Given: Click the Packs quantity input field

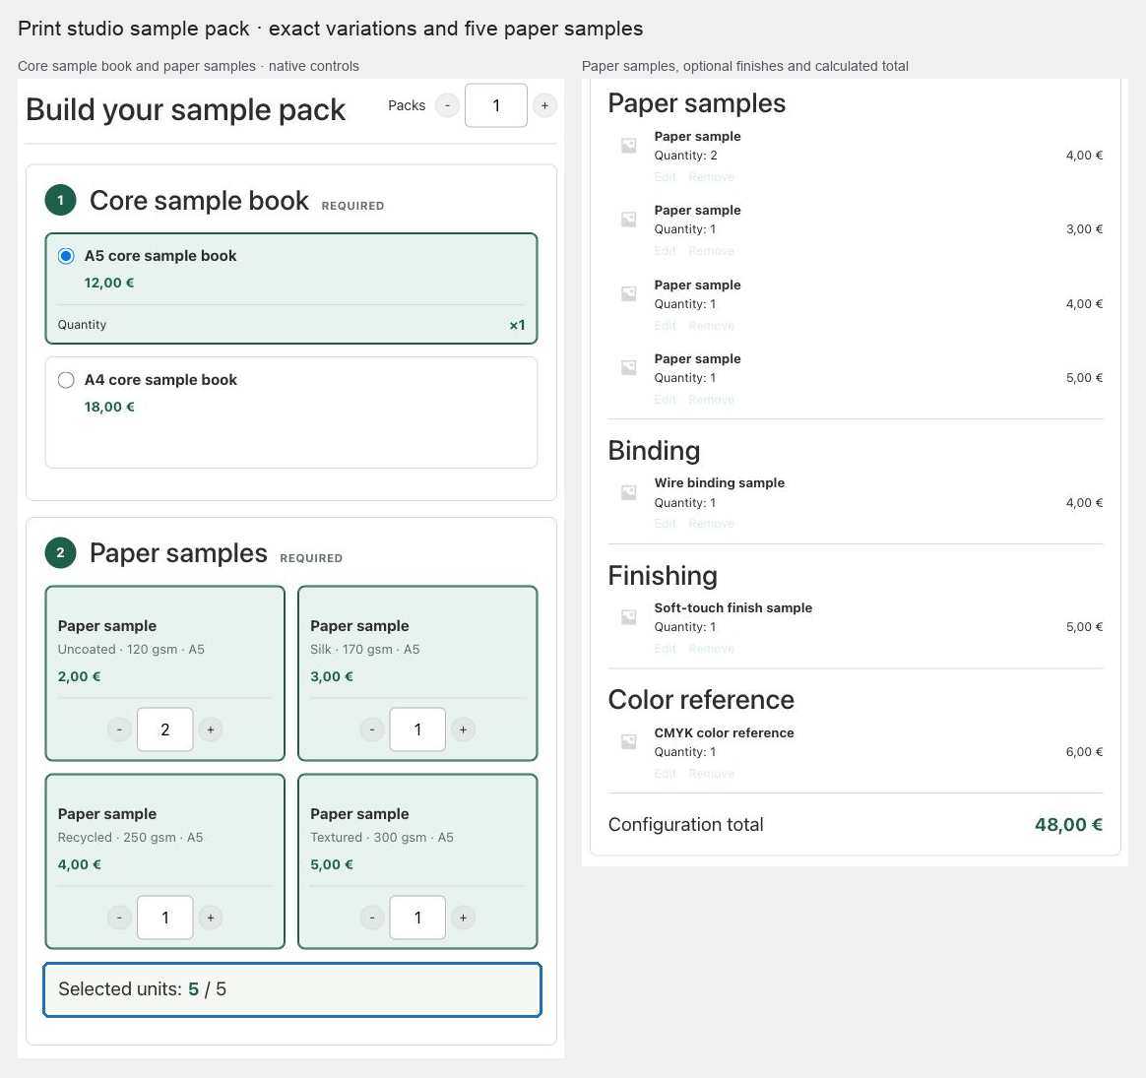Looking at the screenshot, I should point(496,105).
